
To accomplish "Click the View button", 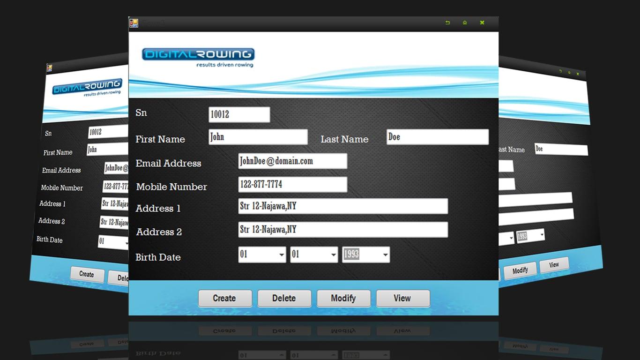I will pos(402,298).
